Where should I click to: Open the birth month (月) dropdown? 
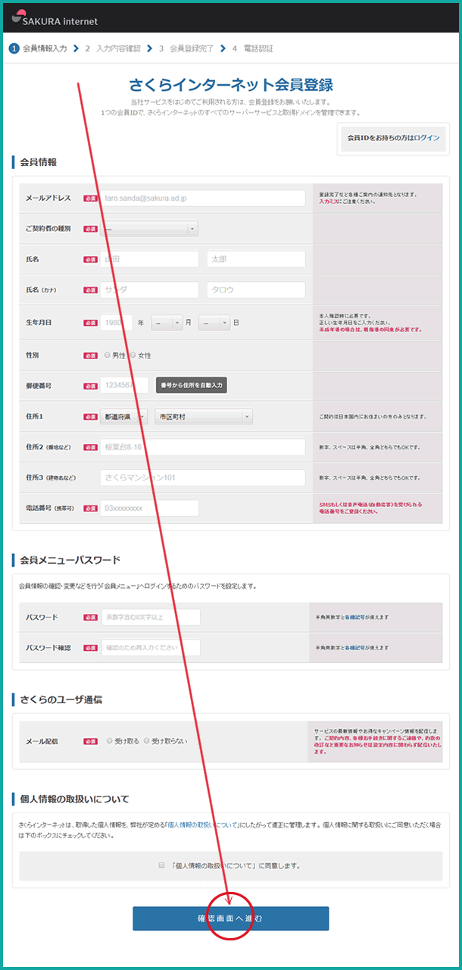coord(167,322)
